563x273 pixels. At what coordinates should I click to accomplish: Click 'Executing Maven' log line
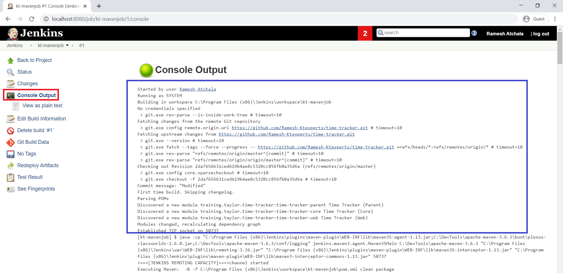coord(266,269)
